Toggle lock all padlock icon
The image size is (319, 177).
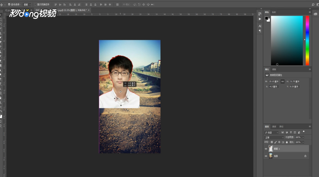[287, 142]
